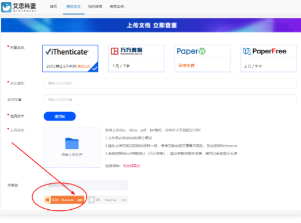Viewport: 301px width, 223px height.
Task: Select the PaperFree checking system card
Action: tap(269, 59)
